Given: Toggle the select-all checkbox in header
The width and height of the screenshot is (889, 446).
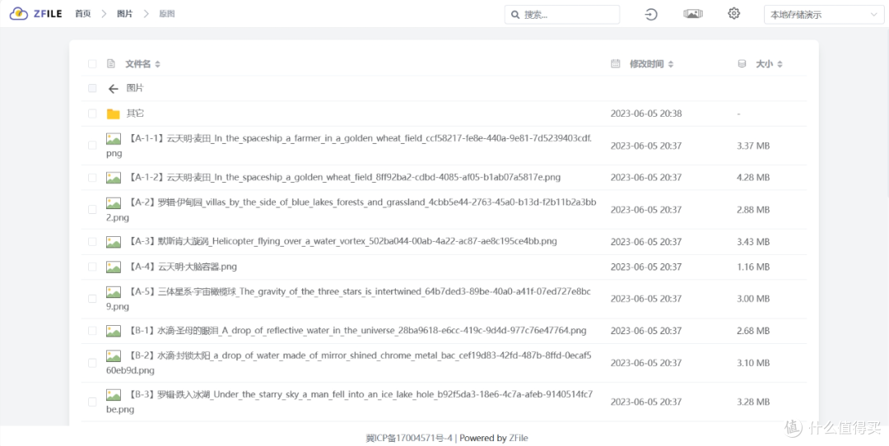Looking at the screenshot, I should tap(92, 64).
